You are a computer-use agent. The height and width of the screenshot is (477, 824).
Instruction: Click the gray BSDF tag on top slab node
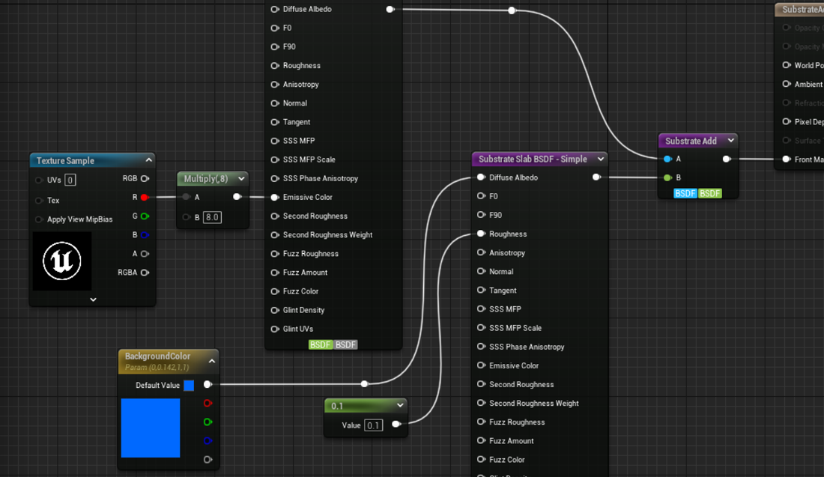tap(345, 344)
